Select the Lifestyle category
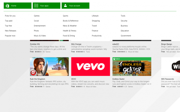This screenshot has width=180, height=112. [95, 16]
